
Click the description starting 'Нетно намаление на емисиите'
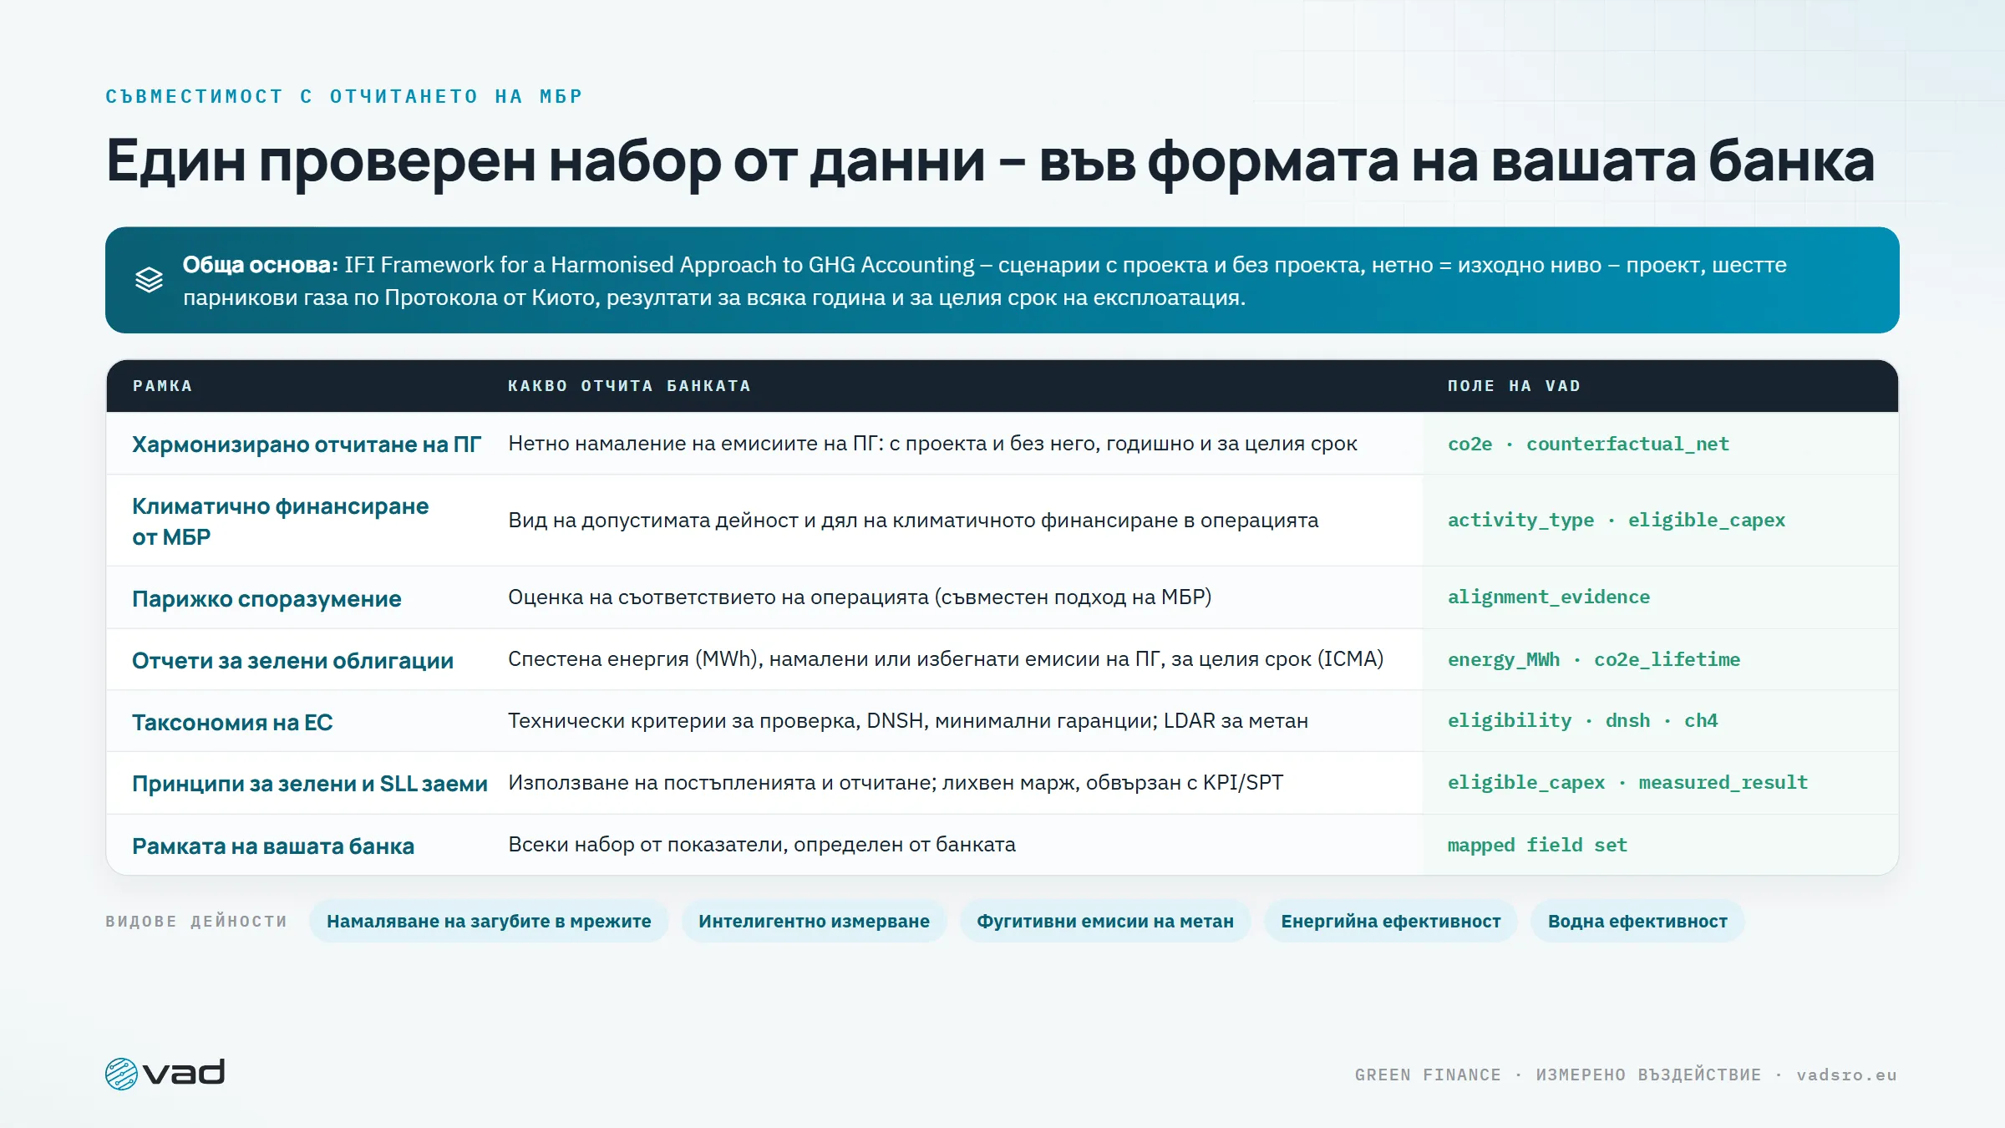(x=932, y=444)
